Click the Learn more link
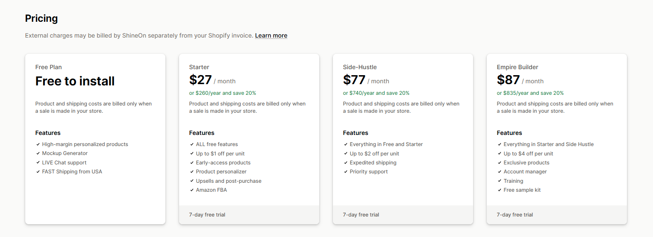653x237 pixels. 271,35
